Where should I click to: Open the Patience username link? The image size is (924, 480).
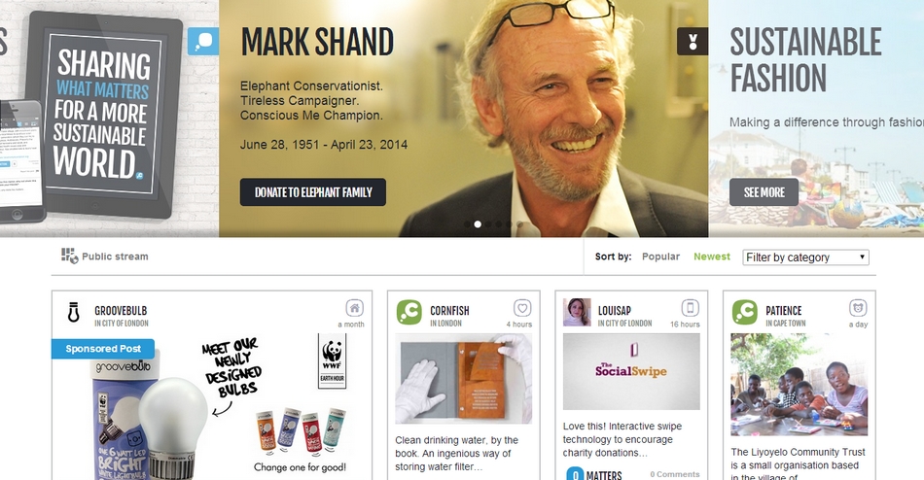784,310
